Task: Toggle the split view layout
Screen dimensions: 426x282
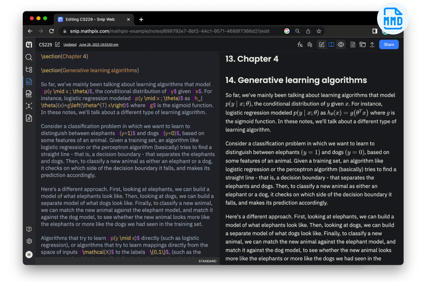Action: (x=332, y=45)
